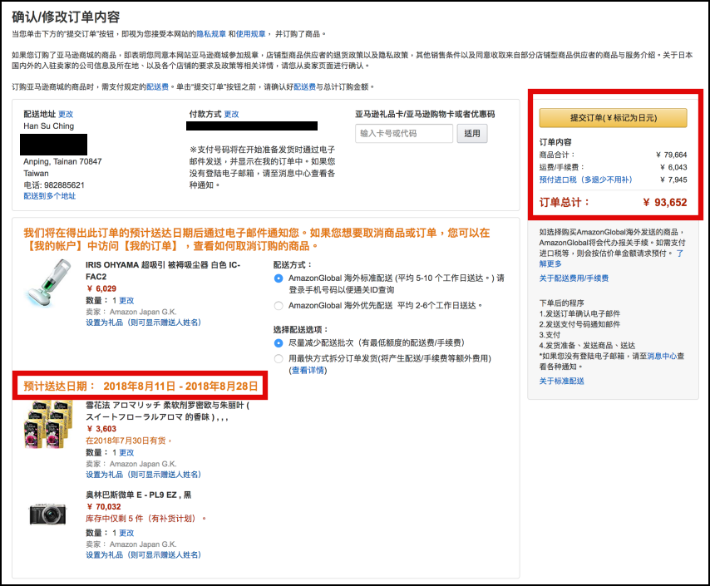Open the 查看详情 details link
Viewport: 710px width, 586px height.
tap(308, 371)
